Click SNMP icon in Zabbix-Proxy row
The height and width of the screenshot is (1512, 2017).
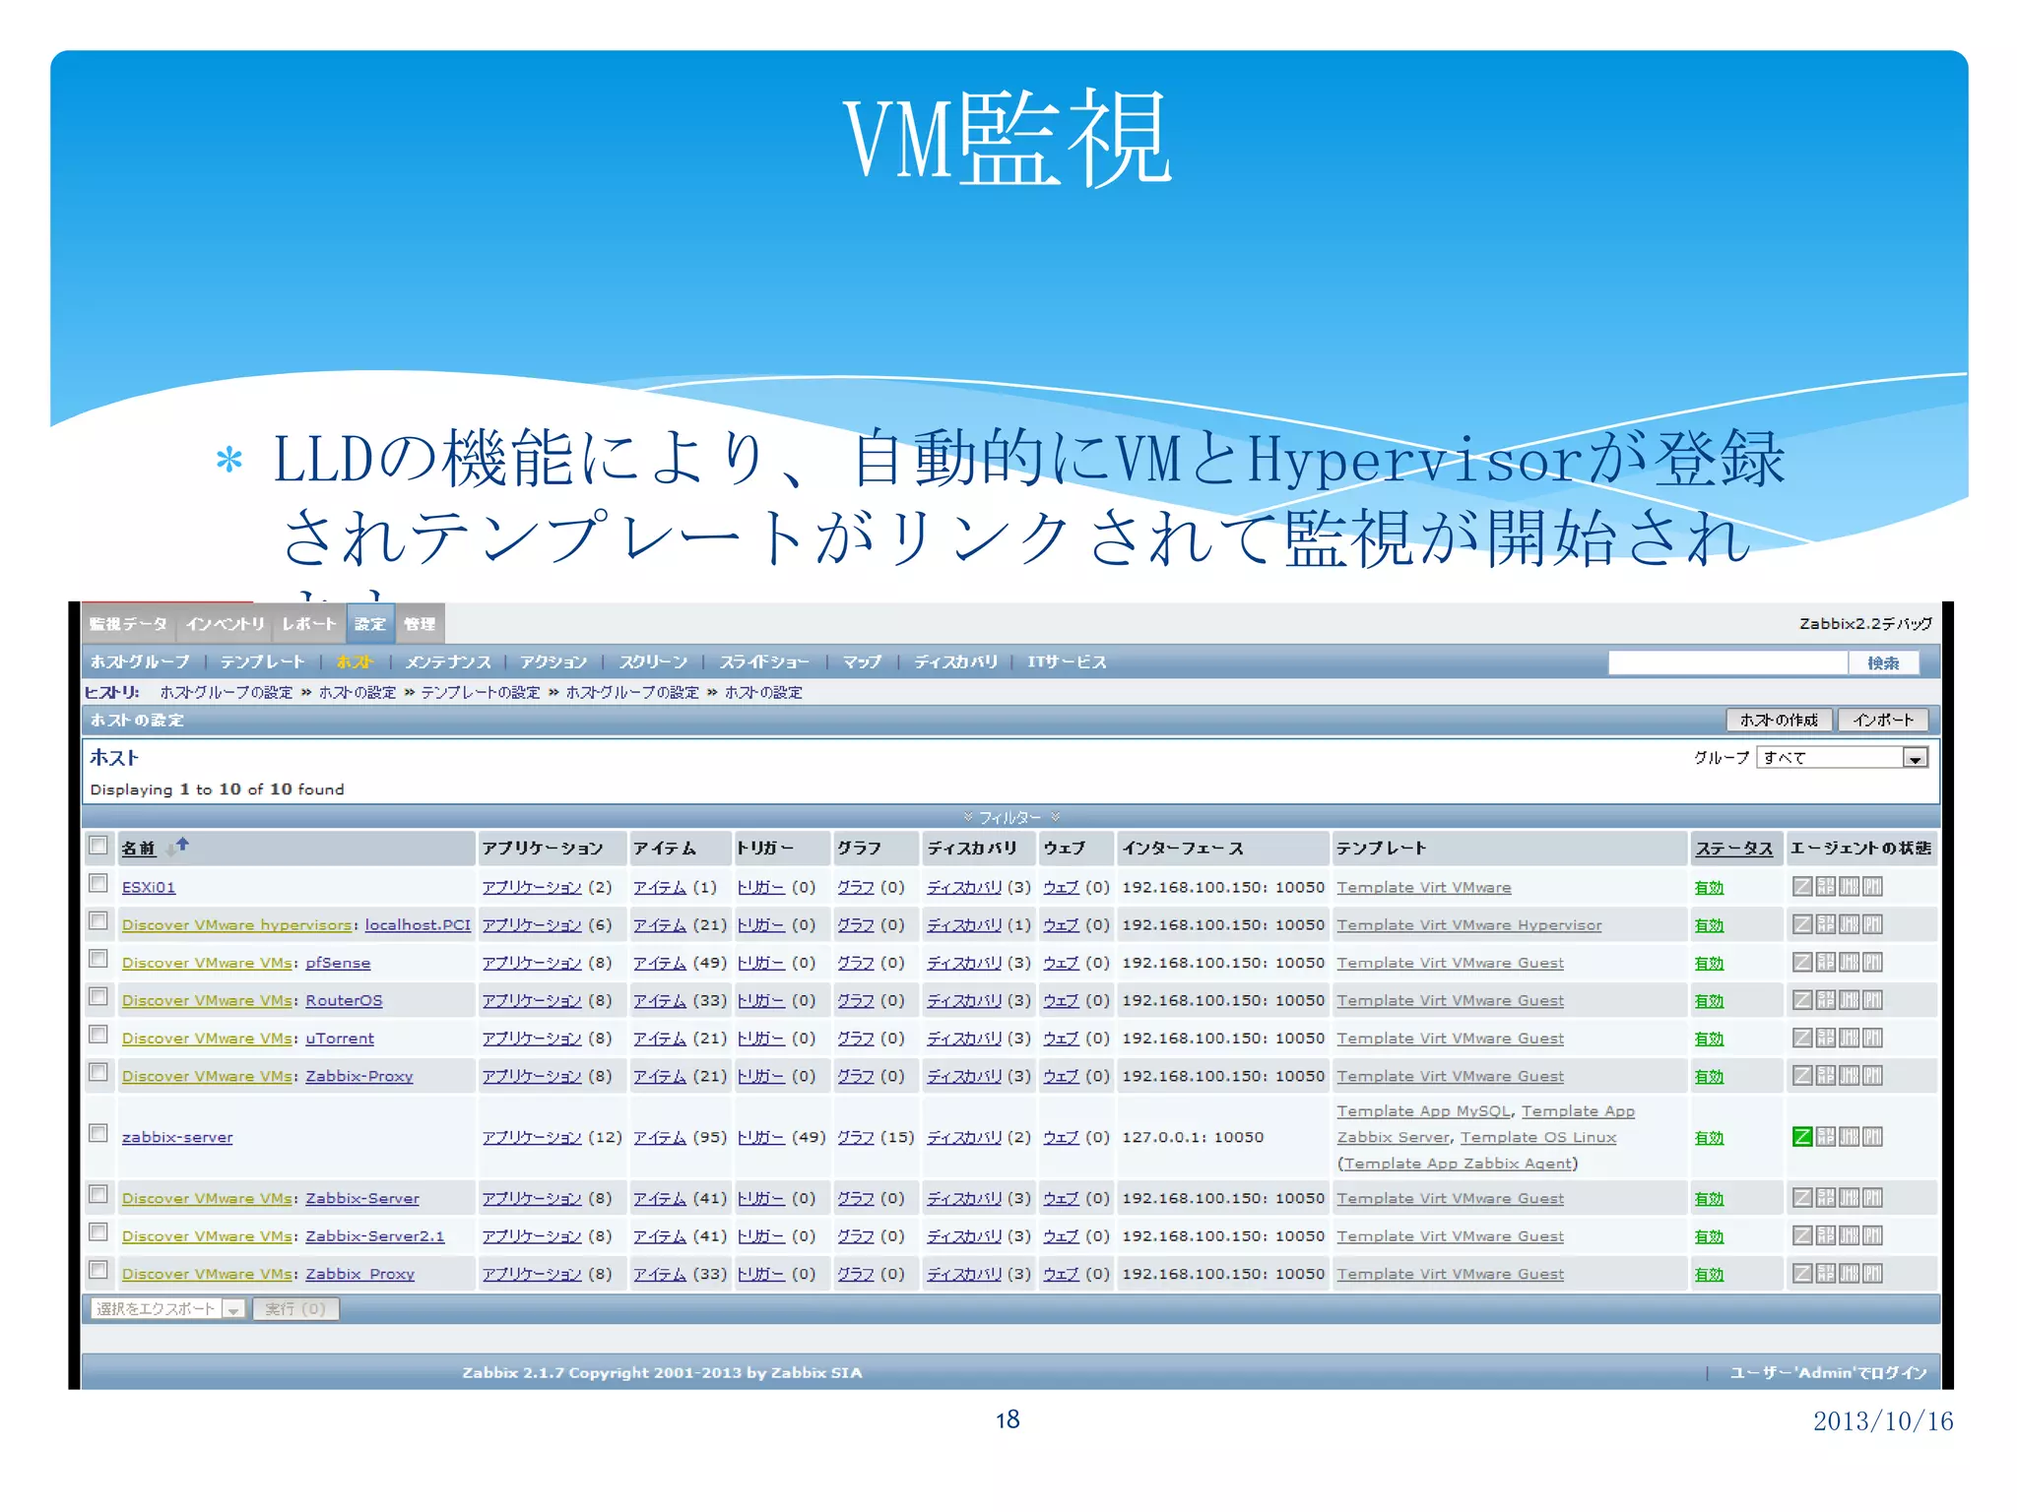[x=1825, y=1076]
